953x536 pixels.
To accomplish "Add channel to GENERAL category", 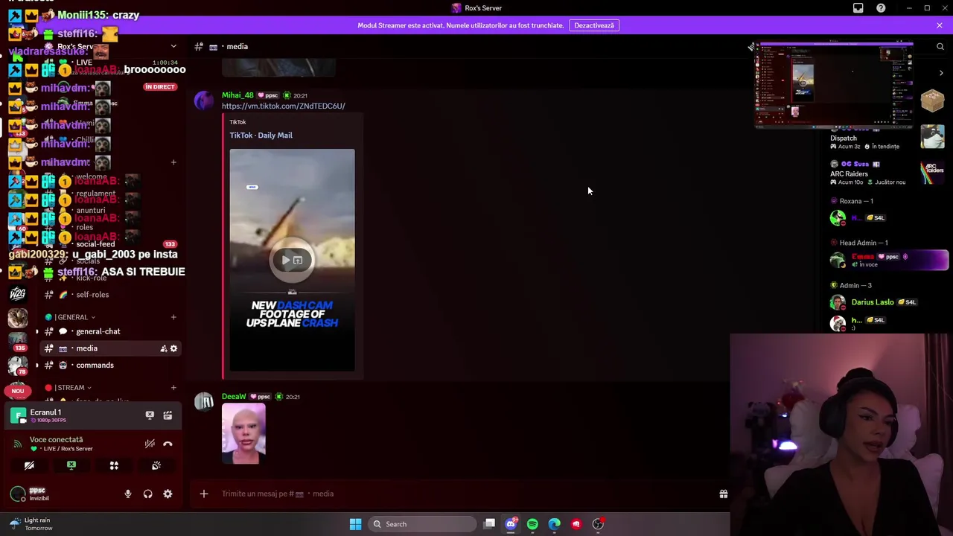I will tap(173, 317).
